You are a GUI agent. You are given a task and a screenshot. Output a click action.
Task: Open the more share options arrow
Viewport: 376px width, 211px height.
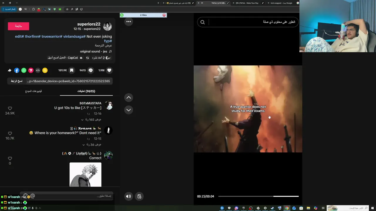point(9,70)
